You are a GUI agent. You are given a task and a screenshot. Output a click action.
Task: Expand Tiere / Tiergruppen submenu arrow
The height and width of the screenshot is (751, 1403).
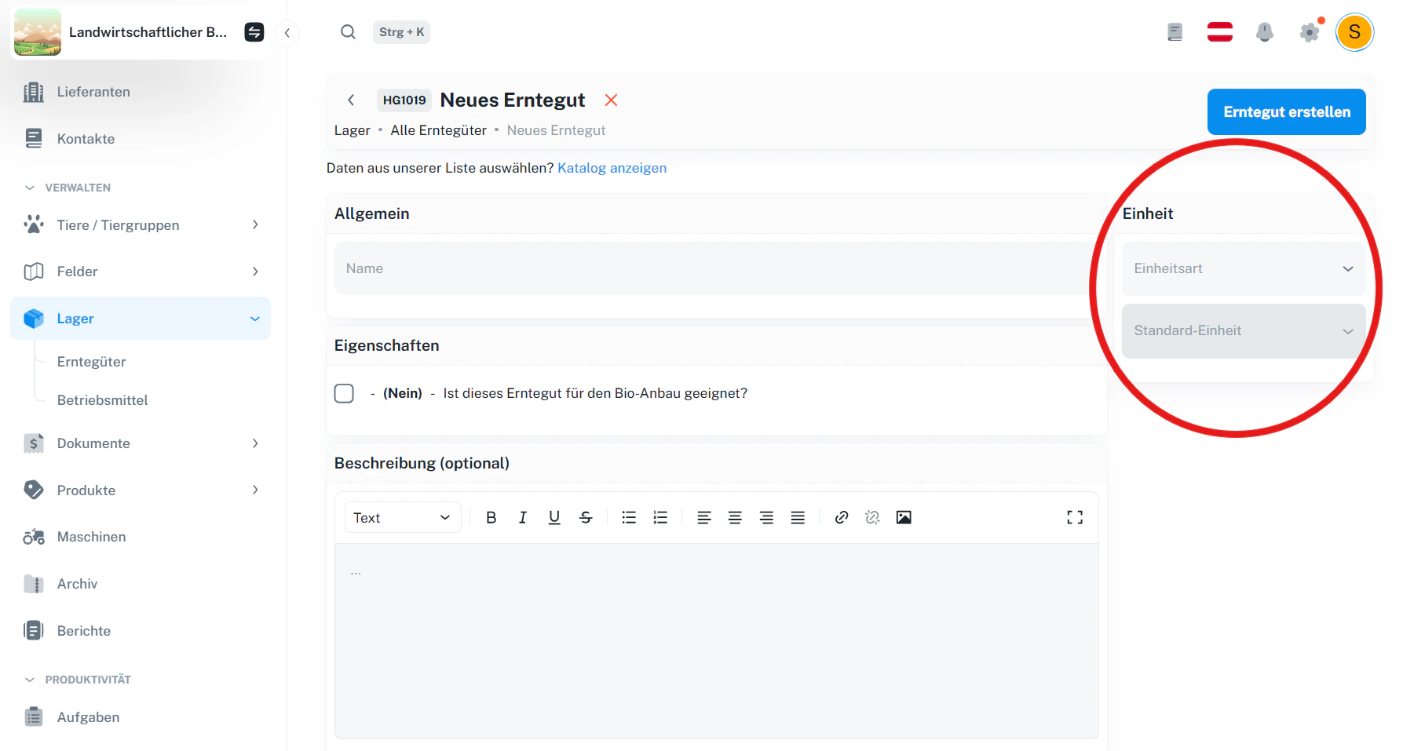tap(255, 225)
